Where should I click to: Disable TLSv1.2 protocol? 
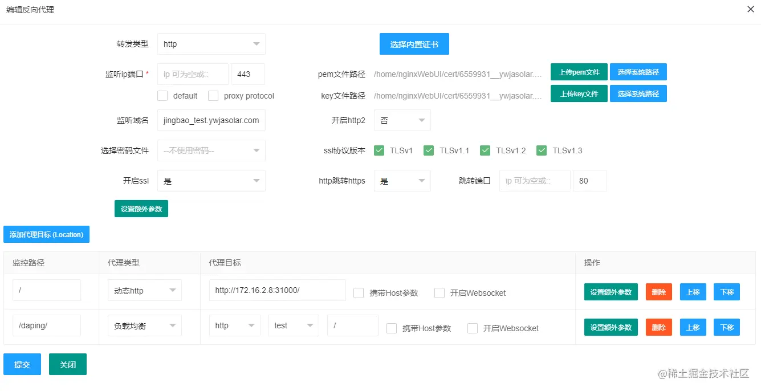pyautogui.click(x=485, y=150)
